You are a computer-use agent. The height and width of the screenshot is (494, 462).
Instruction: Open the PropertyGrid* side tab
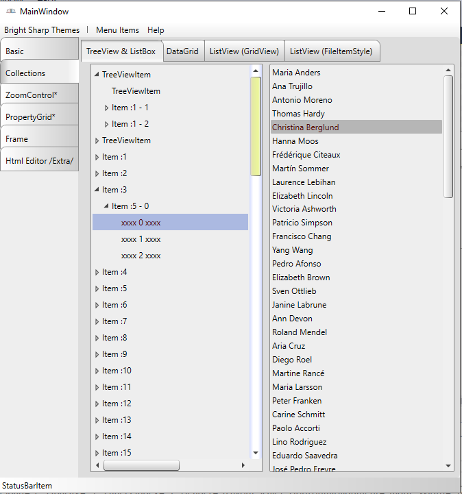(38, 117)
